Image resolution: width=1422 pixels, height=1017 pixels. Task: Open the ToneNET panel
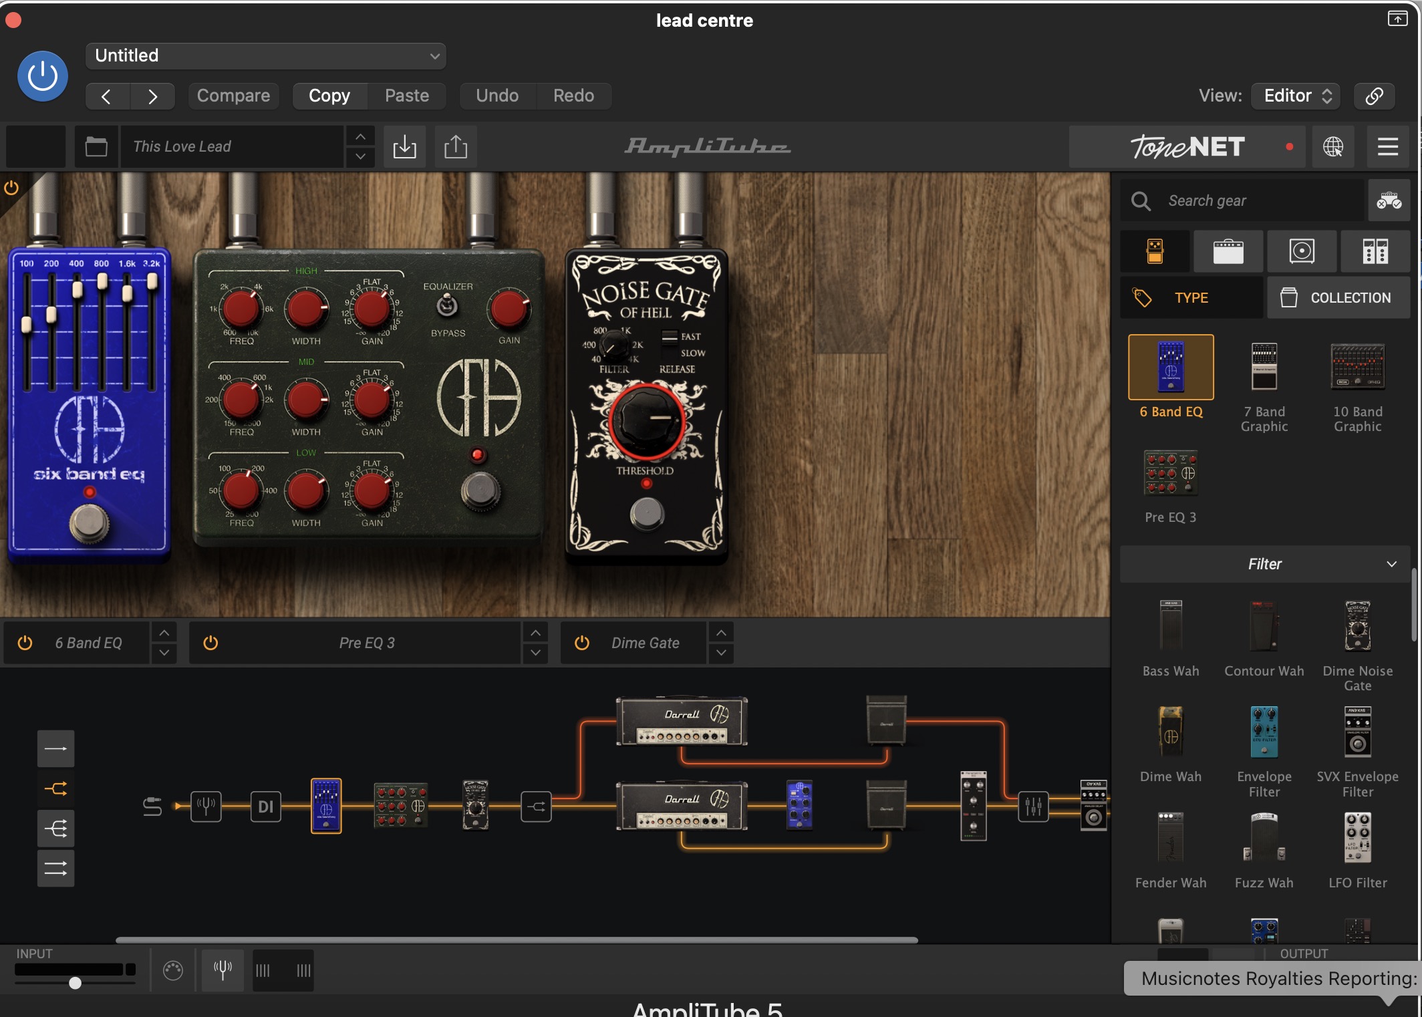click(1187, 146)
